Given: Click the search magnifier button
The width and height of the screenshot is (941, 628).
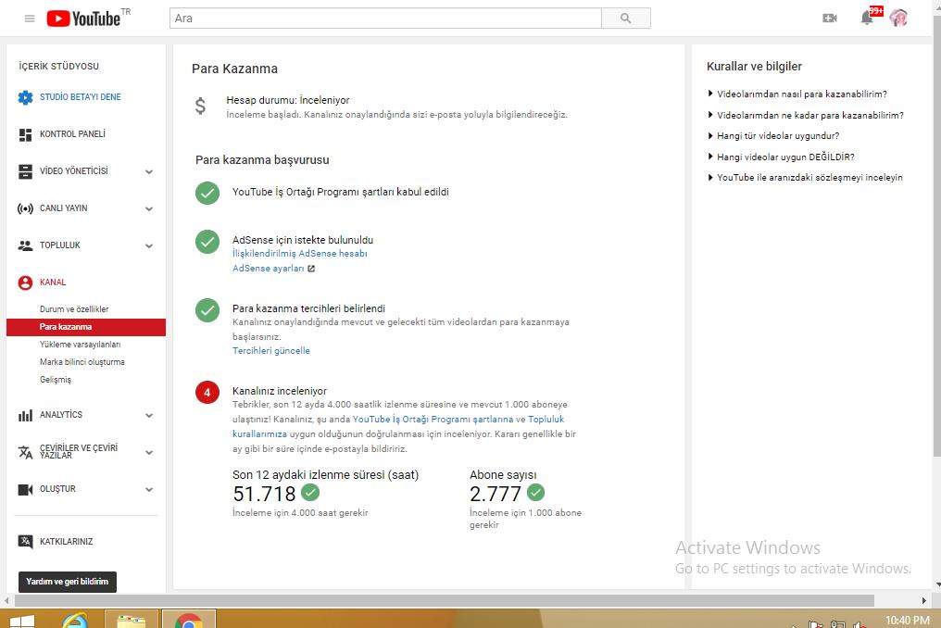Looking at the screenshot, I should pos(626,19).
